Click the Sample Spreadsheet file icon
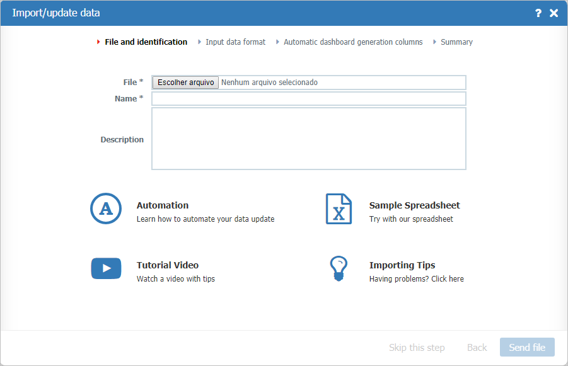Viewport: 568px width, 366px height. [339, 209]
